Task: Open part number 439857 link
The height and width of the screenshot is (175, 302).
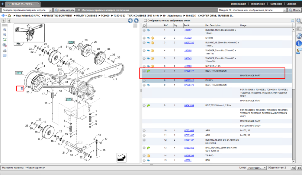Action: [188, 30]
